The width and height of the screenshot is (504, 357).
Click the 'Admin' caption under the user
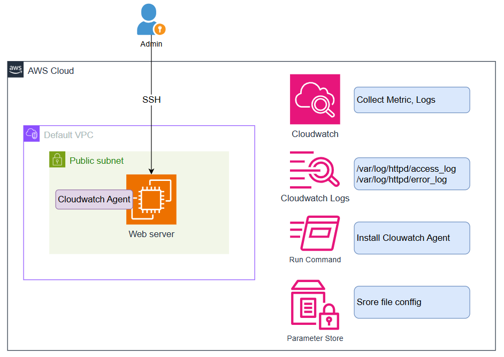click(x=151, y=44)
